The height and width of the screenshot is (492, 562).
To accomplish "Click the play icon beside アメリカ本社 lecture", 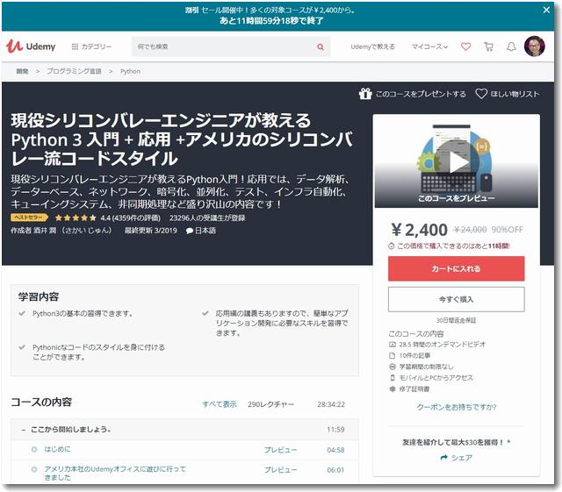I will [x=34, y=469].
